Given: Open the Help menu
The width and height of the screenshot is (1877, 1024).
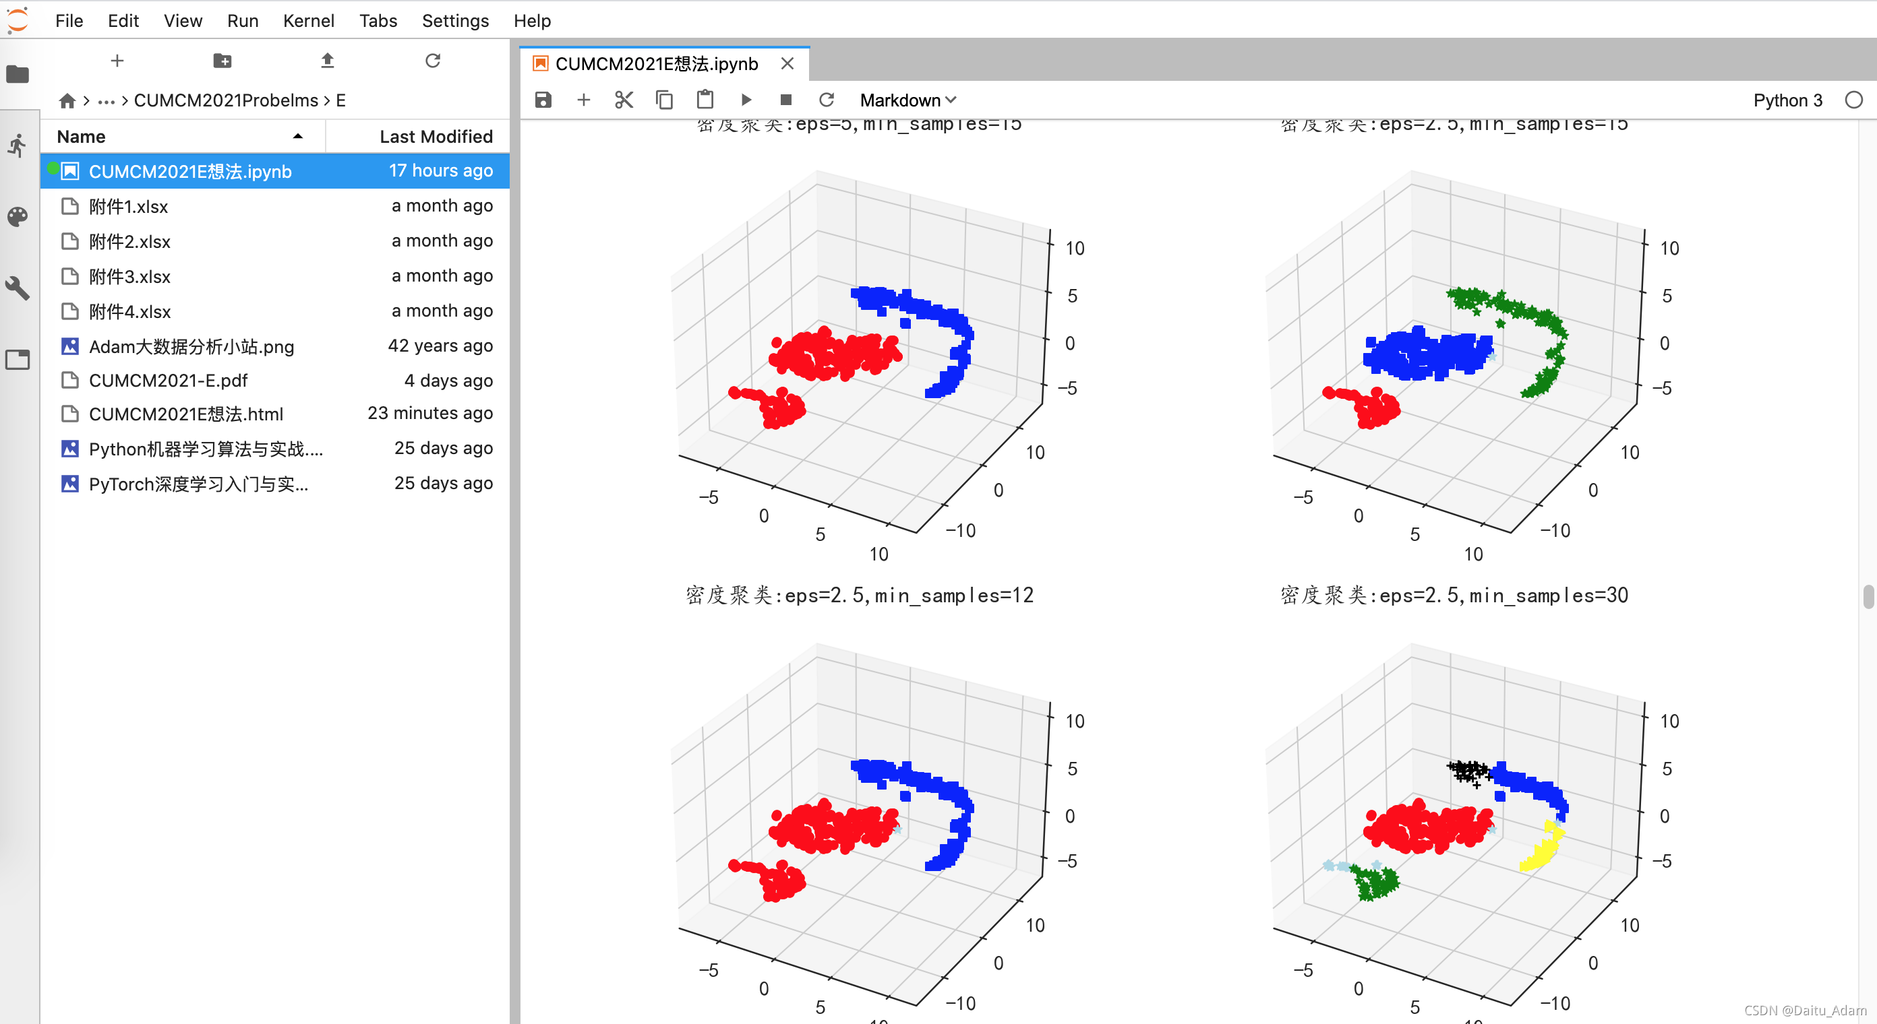Looking at the screenshot, I should tap(532, 20).
